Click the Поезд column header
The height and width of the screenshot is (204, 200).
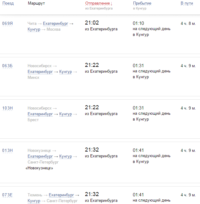[x=8, y=3]
